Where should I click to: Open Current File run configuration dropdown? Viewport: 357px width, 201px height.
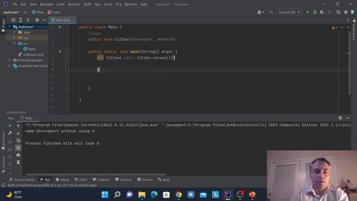[x=289, y=12]
